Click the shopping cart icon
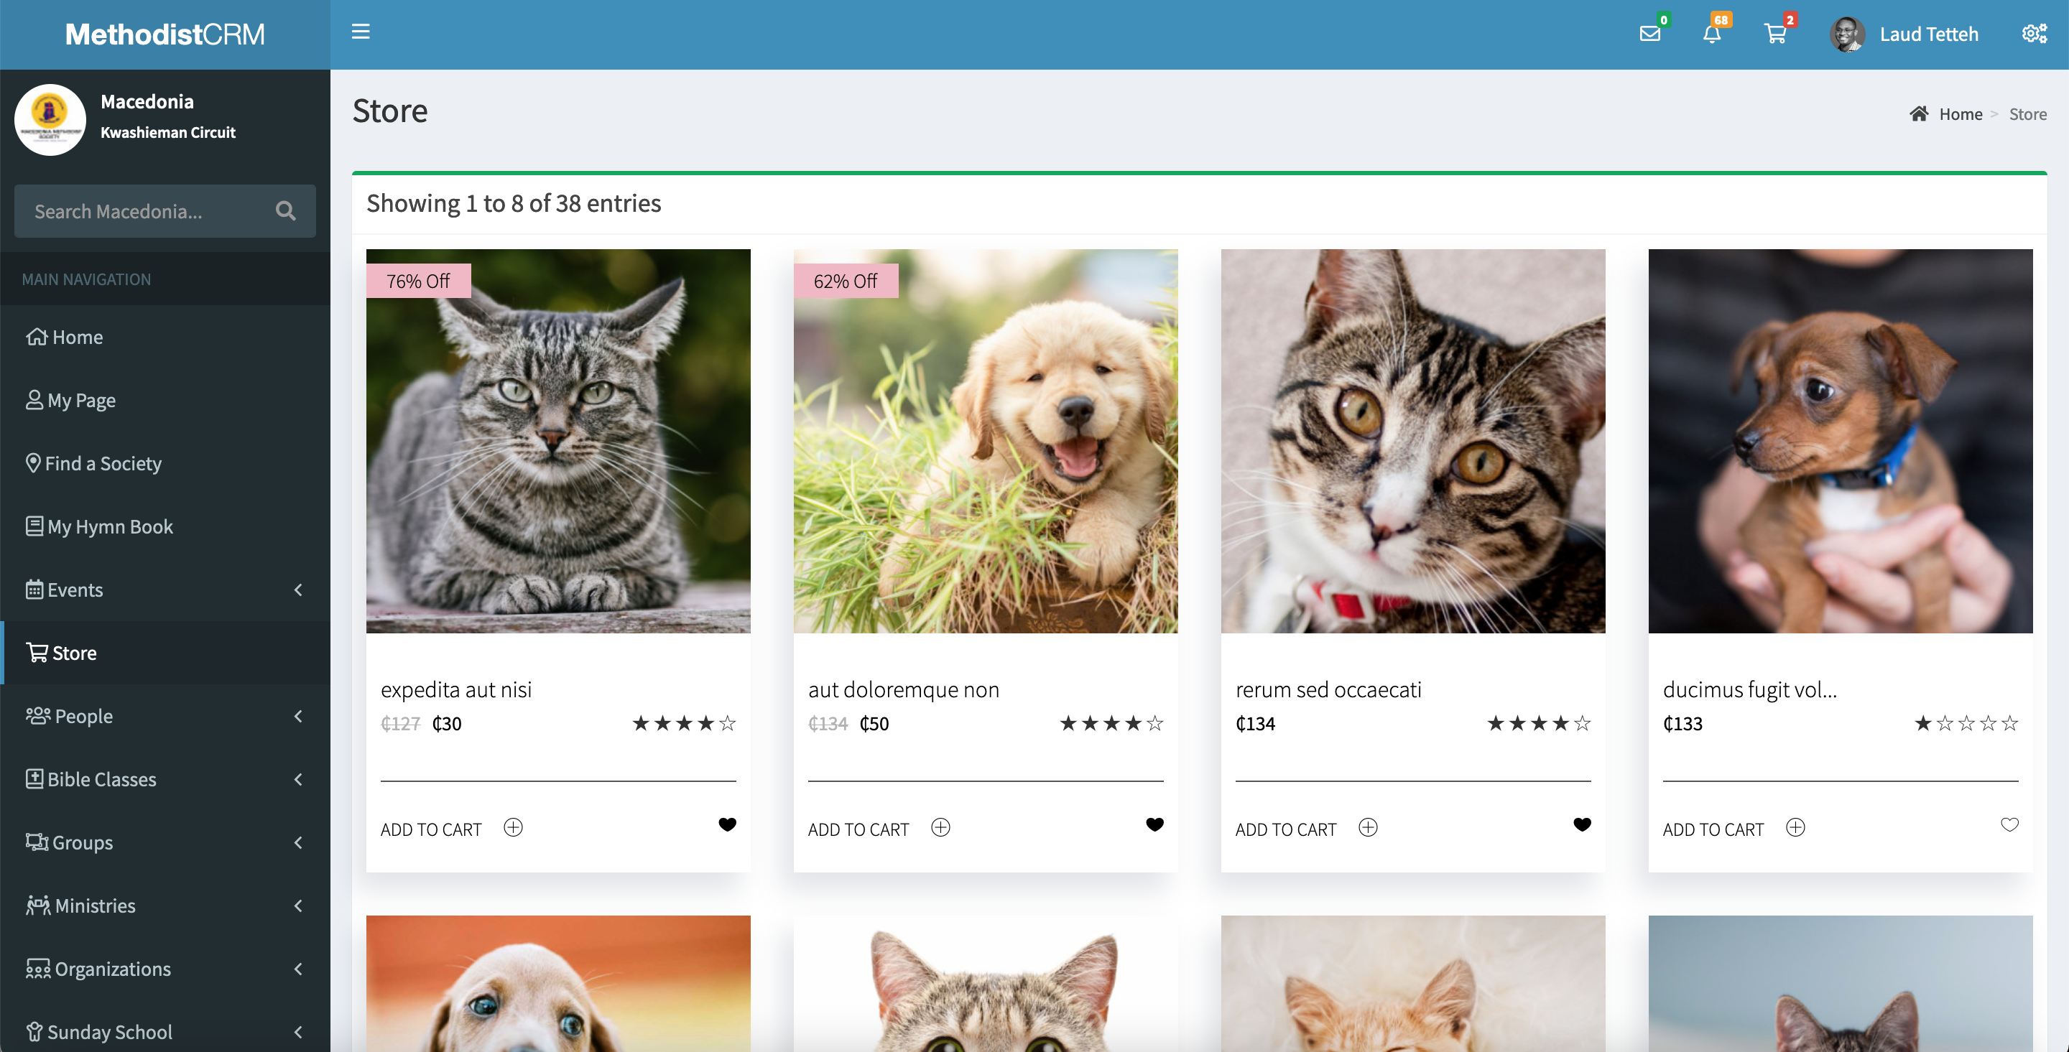This screenshot has height=1052, width=2069. pos(1774,34)
